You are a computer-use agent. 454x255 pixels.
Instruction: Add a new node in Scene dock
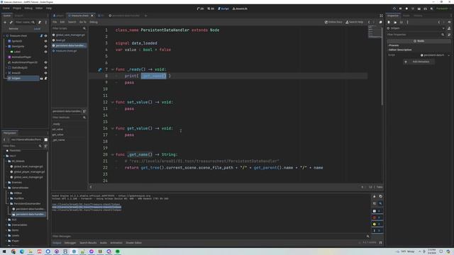(5, 22)
